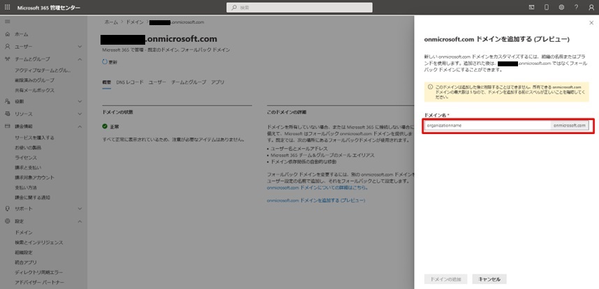
Task: Click the info icon in yellow warning
Action: [430, 87]
